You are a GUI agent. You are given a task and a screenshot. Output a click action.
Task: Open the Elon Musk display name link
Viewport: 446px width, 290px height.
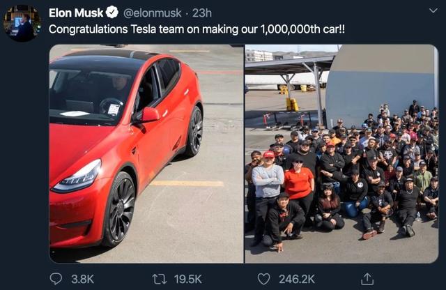(76, 13)
